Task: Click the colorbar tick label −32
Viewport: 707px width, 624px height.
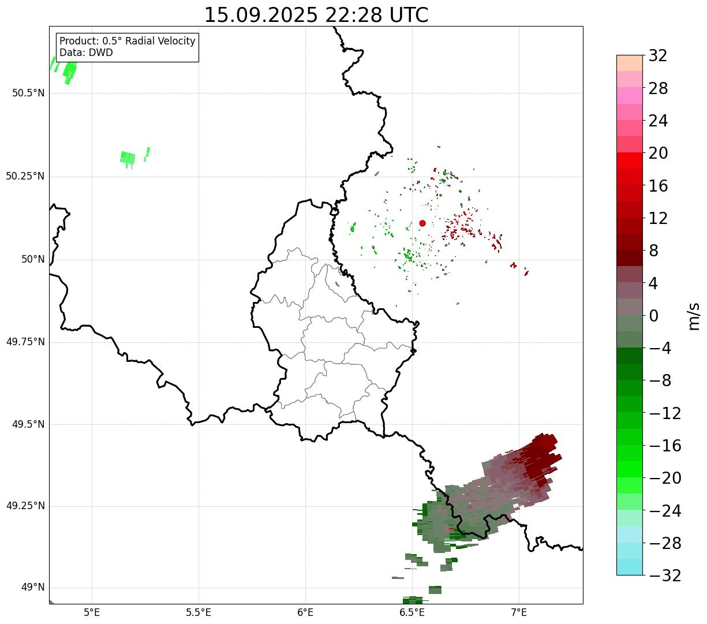Action: click(x=665, y=576)
